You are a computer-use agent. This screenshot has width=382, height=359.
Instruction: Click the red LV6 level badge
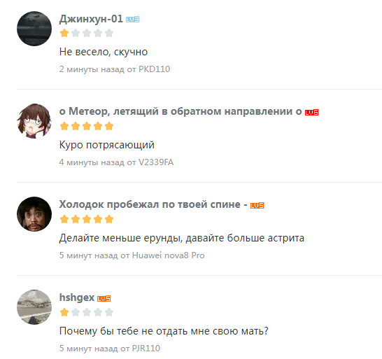(x=311, y=113)
